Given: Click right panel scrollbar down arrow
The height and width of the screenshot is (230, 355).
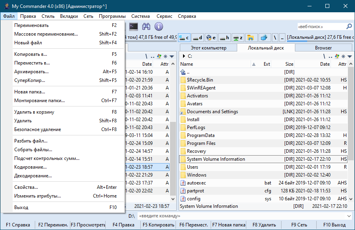Looking at the screenshot, I should pyautogui.click(x=351, y=199).
